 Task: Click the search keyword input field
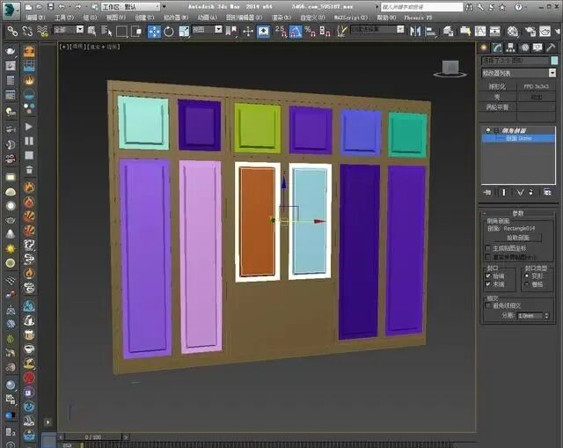421,7
